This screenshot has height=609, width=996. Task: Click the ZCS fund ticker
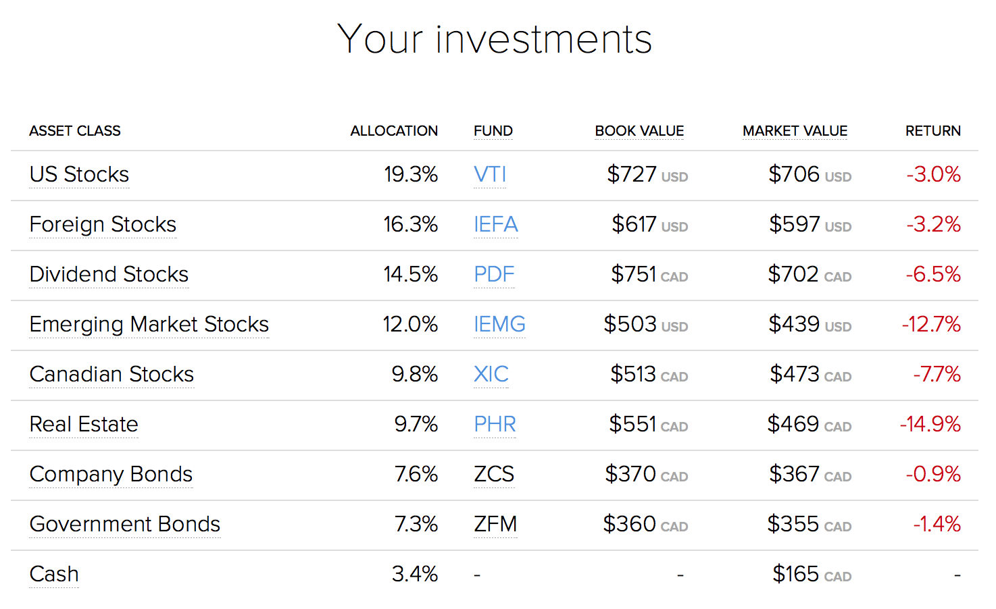[494, 474]
